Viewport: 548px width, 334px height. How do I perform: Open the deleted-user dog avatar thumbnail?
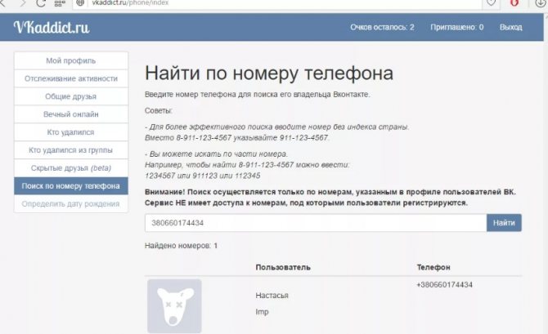pyautogui.click(x=174, y=305)
